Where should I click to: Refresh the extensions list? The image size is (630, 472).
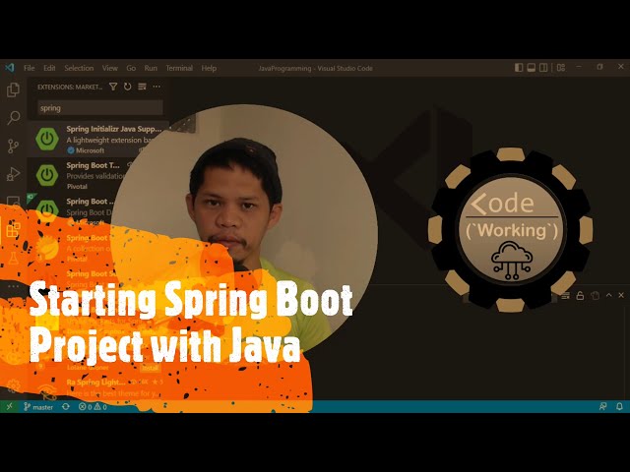tap(128, 87)
